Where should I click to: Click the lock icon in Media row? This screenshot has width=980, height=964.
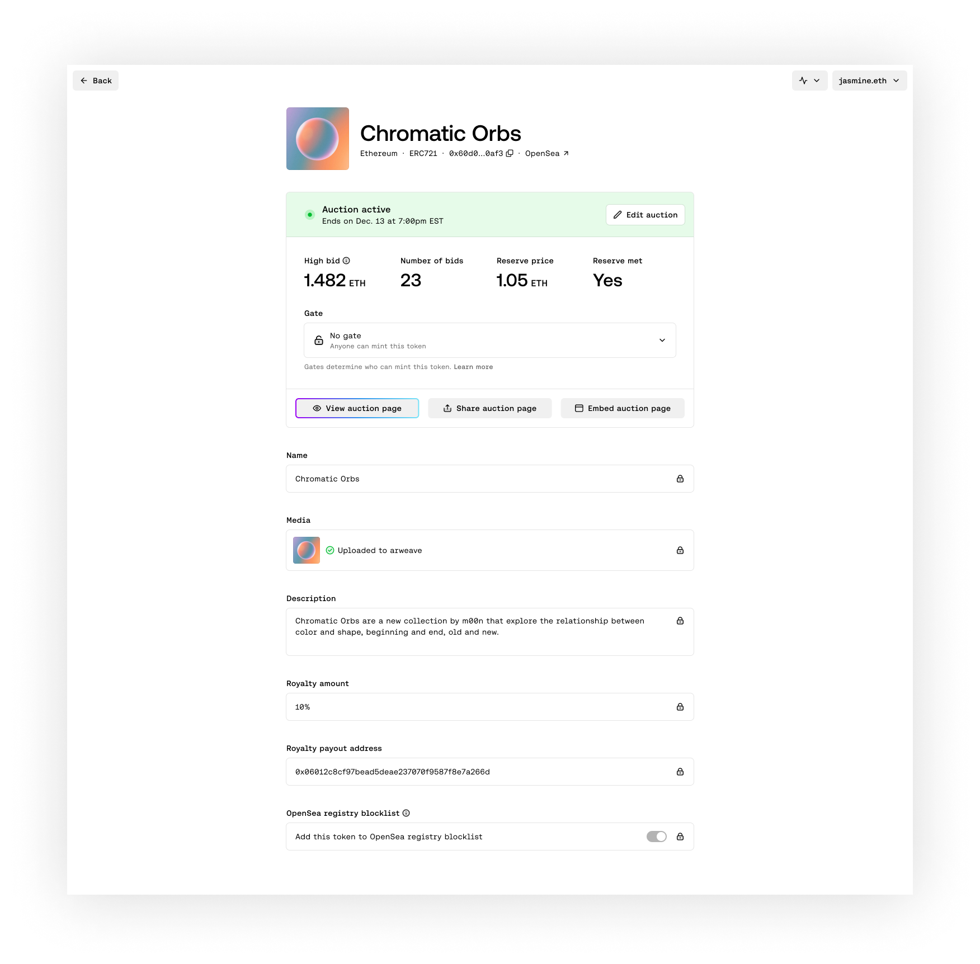[680, 550]
